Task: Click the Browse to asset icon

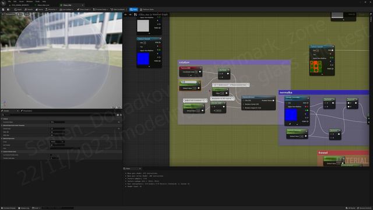Action: tap(8, 9)
